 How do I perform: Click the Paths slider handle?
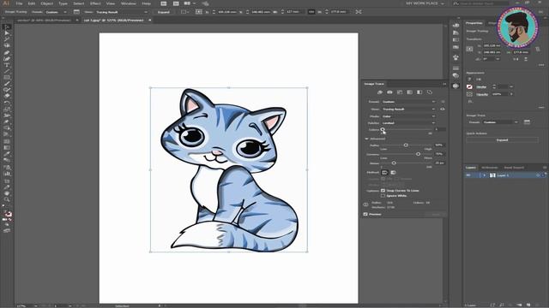pyautogui.click(x=406, y=145)
